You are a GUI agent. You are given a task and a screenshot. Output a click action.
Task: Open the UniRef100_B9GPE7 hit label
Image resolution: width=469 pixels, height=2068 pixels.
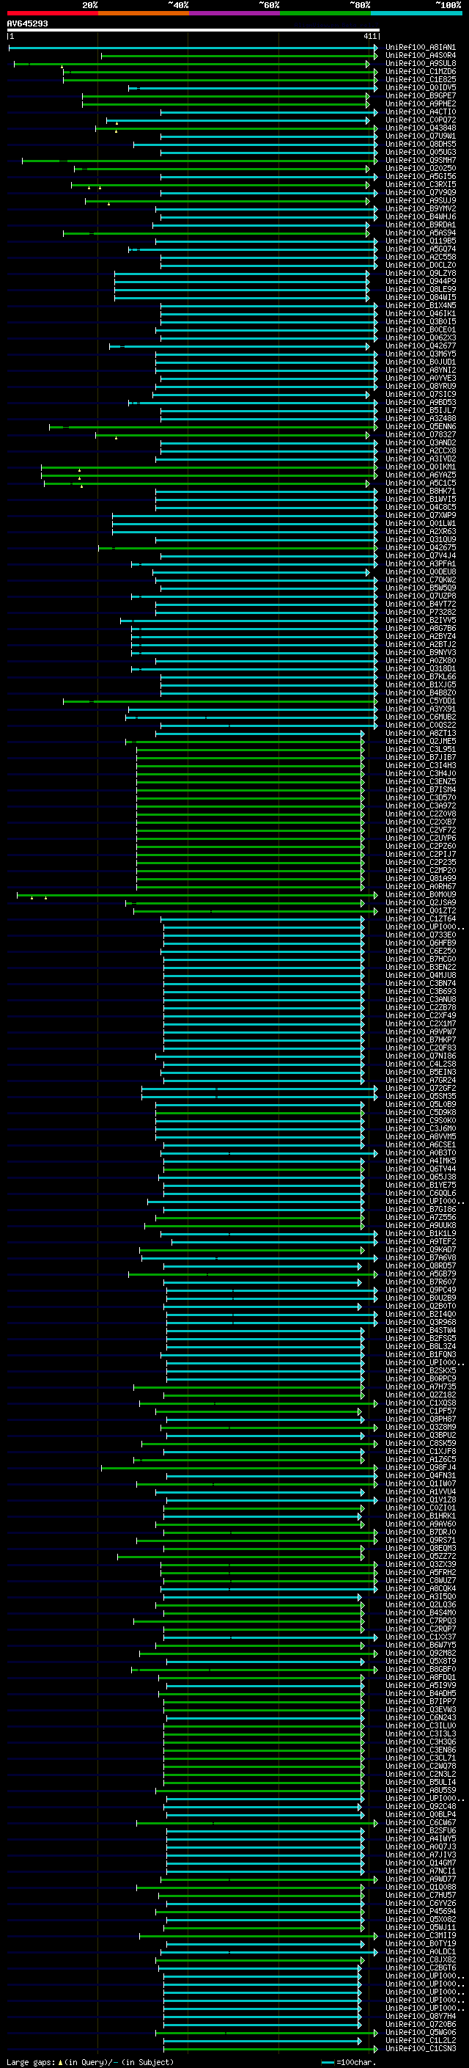pyautogui.click(x=421, y=95)
